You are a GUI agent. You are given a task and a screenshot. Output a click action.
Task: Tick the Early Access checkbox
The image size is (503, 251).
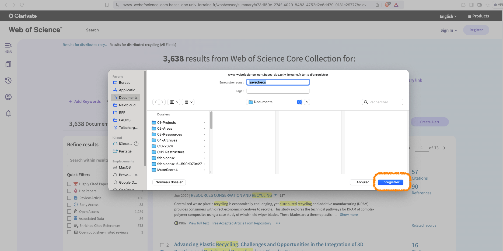click(x=69, y=205)
